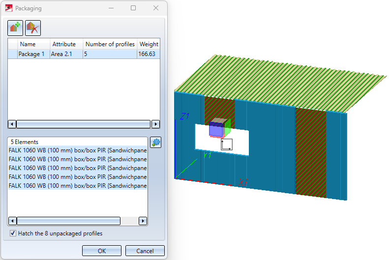Viewport: 389px width, 260px height.
Task: Click the Packaging window app icon
Action: pos(9,8)
